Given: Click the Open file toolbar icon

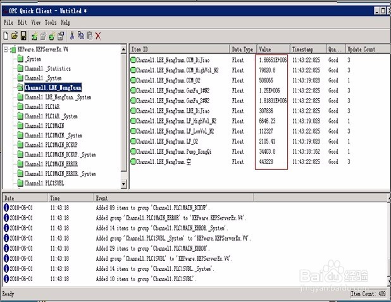Looking at the screenshot, I should click(x=15, y=36).
